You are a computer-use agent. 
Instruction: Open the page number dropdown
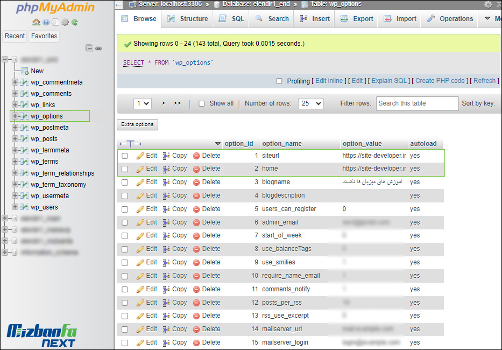(x=143, y=103)
